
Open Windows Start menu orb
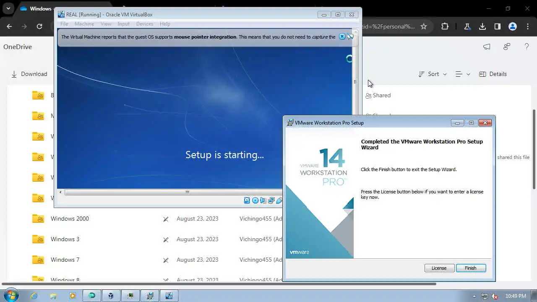pos(11,295)
